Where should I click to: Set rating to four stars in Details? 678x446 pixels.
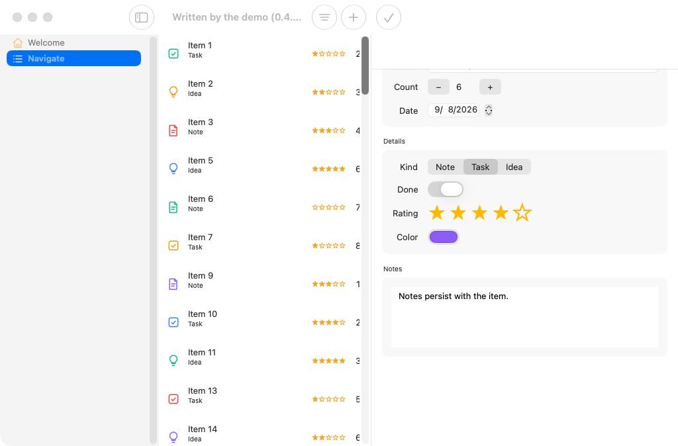pos(501,212)
